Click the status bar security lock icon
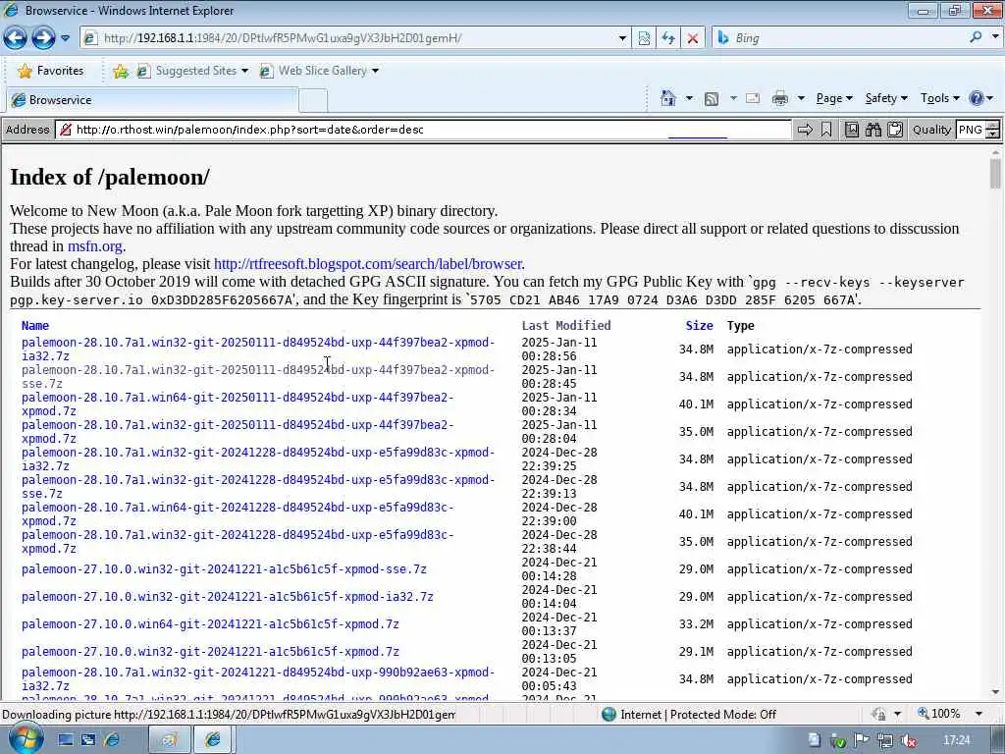 [878, 714]
